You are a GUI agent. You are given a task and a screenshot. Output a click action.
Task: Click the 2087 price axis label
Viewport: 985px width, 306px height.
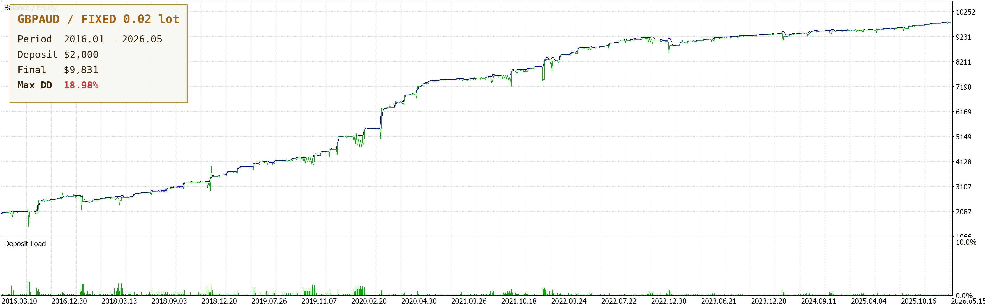(x=964, y=212)
